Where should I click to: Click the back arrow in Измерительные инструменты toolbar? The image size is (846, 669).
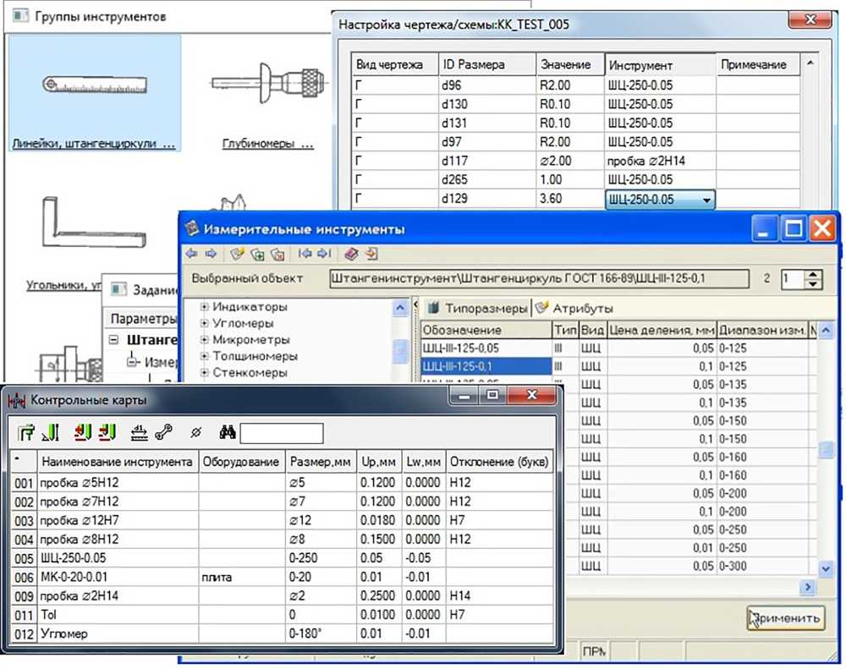[x=191, y=253]
